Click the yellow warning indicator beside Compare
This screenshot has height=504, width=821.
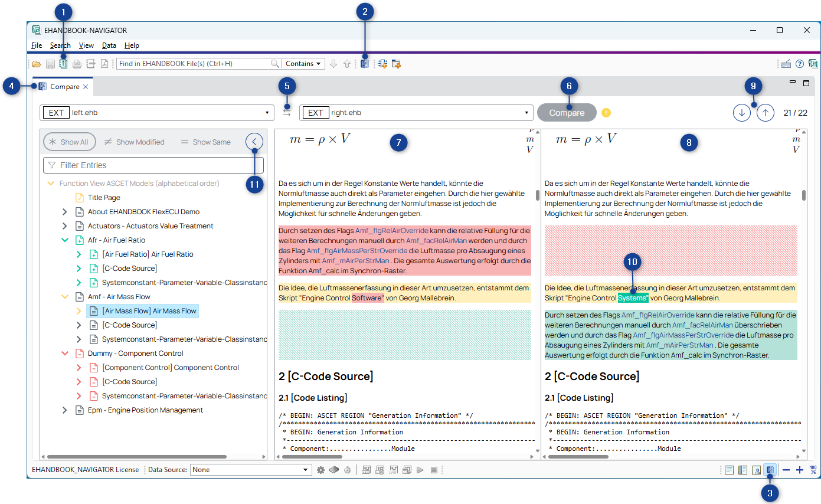point(606,113)
